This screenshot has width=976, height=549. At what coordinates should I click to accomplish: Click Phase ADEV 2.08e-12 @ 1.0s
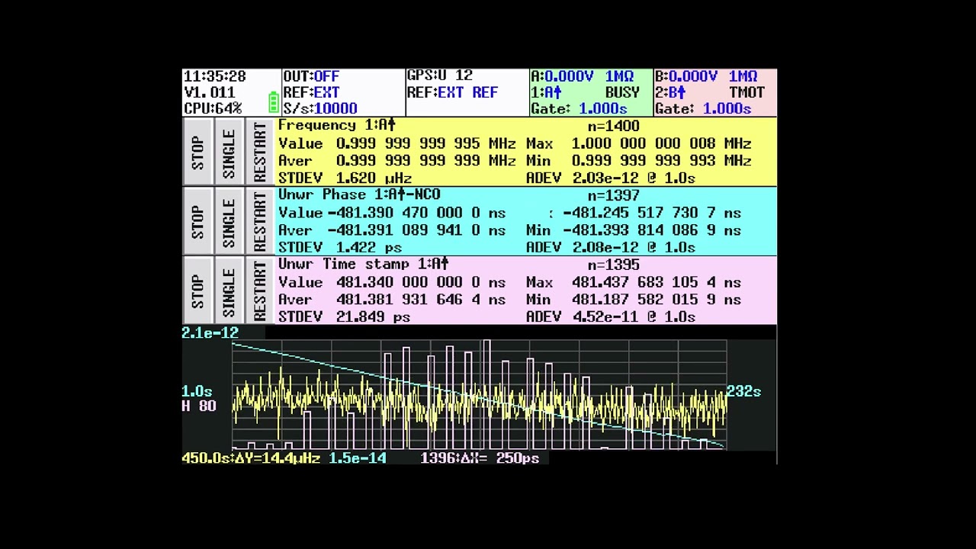tap(611, 247)
